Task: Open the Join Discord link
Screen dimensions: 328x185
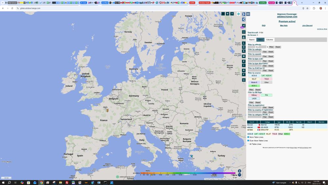Action: pos(307,26)
